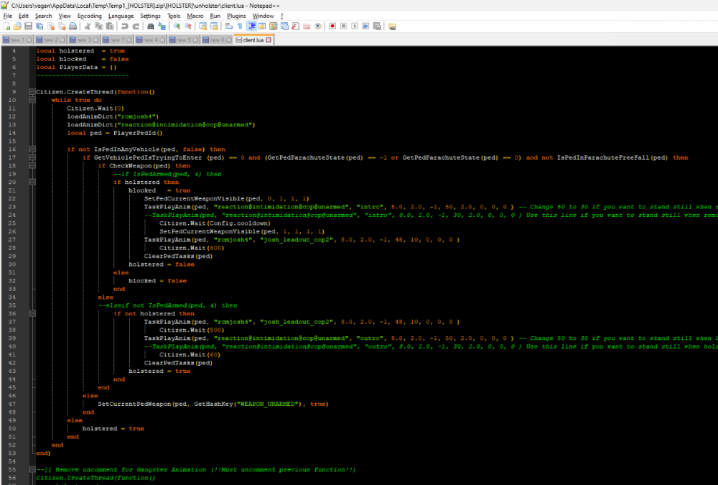This screenshot has width=718, height=485.
Task: Open the Encoding menu
Action: (x=89, y=15)
